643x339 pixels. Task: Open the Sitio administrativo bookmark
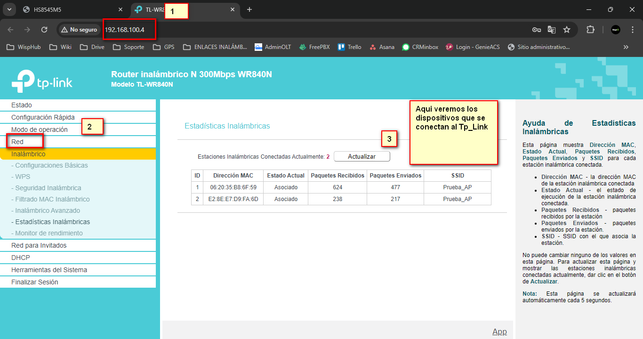539,47
